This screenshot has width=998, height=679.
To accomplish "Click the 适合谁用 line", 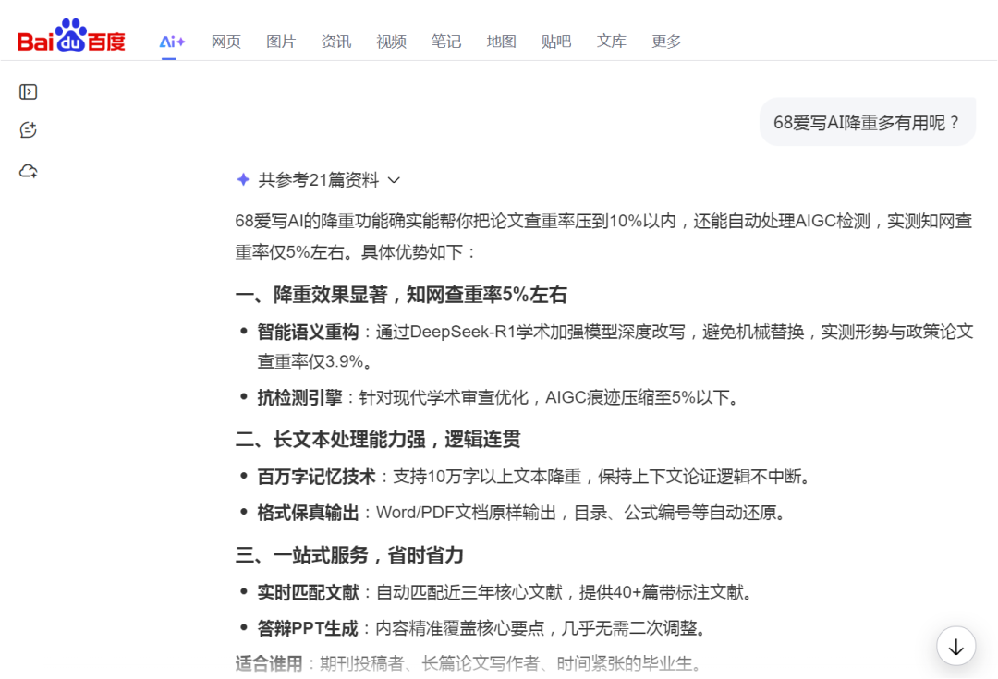I will pos(469,663).
